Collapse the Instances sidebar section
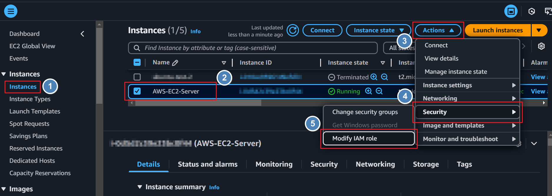Image resolution: width=552 pixels, height=196 pixels. [4, 74]
